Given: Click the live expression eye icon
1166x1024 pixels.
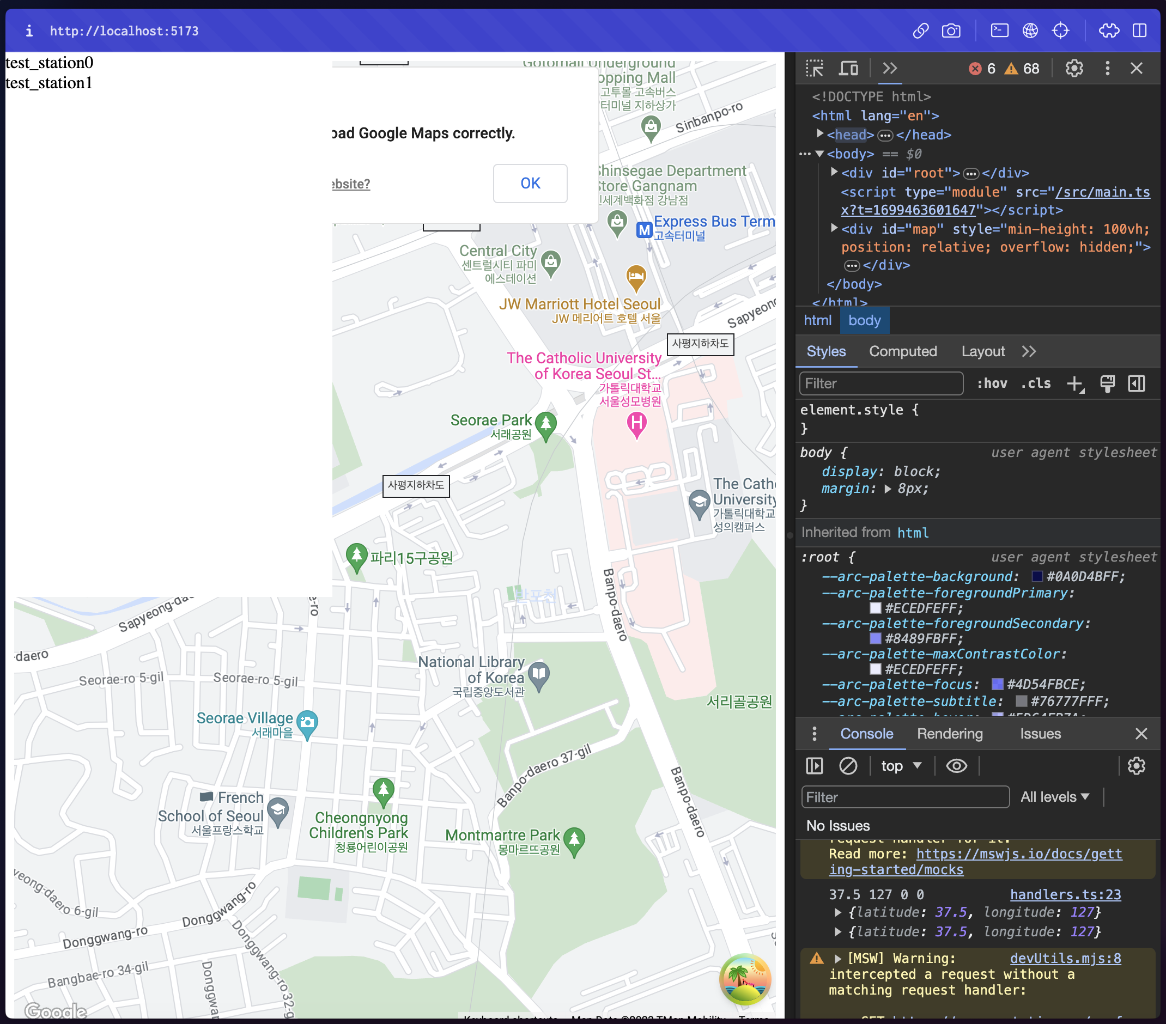Looking at the screenshot, I should 956,766.
